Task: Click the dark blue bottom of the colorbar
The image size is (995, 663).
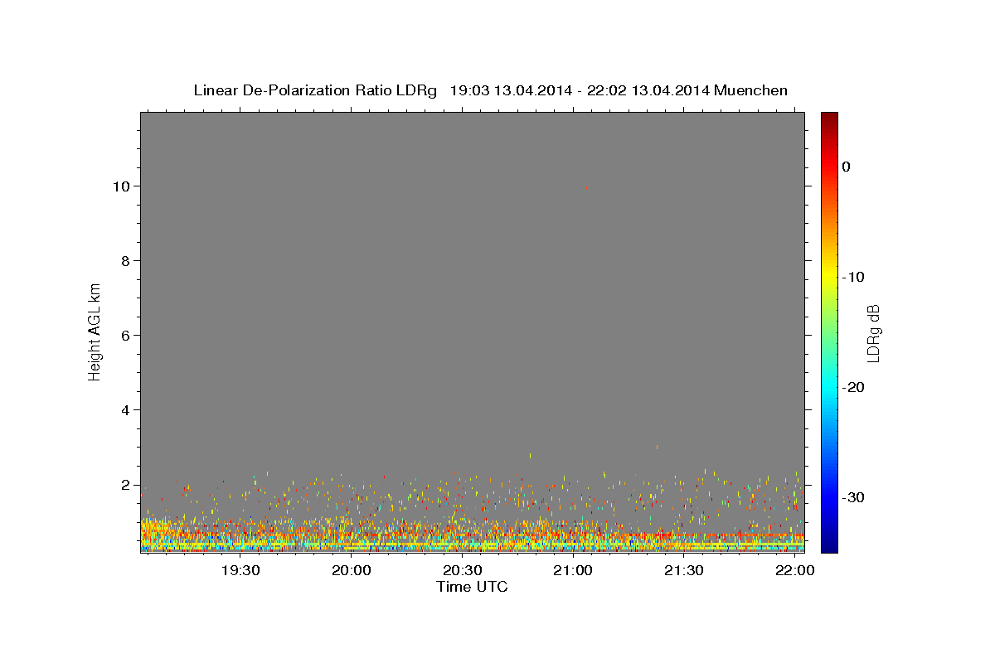Action: [829, 545]
